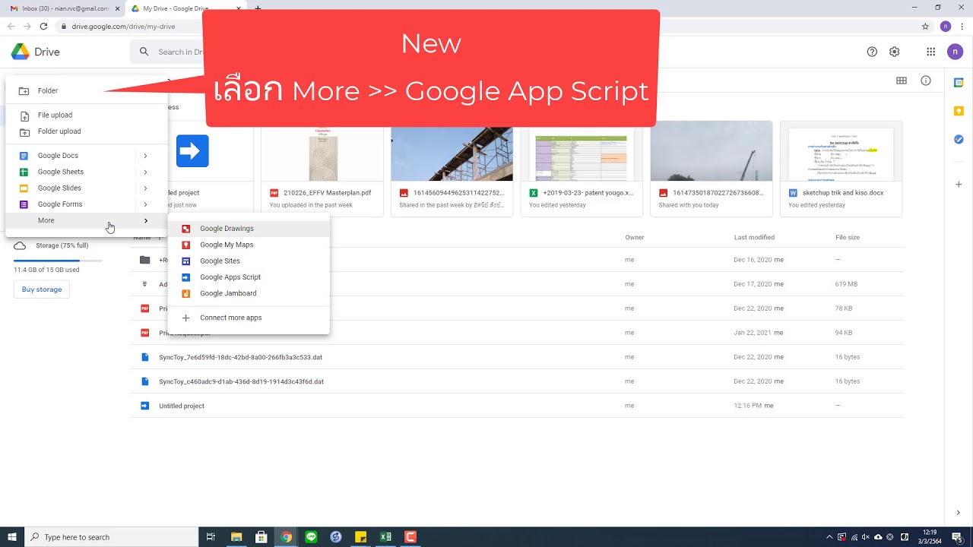The width and height of the screenshot is (973, 547).
Task: Bookmark this page with the star
Action: click(925, 26)
